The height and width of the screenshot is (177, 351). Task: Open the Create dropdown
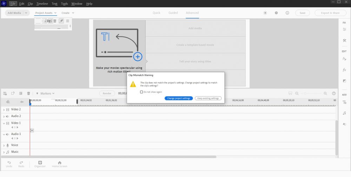click(x=68, y=13)
